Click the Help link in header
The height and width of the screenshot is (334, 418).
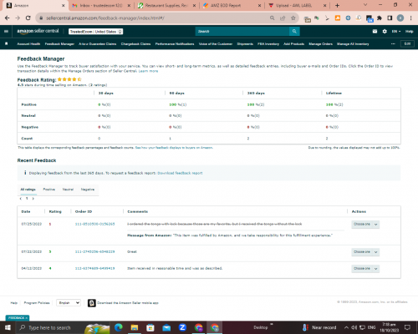click(409, 32)
